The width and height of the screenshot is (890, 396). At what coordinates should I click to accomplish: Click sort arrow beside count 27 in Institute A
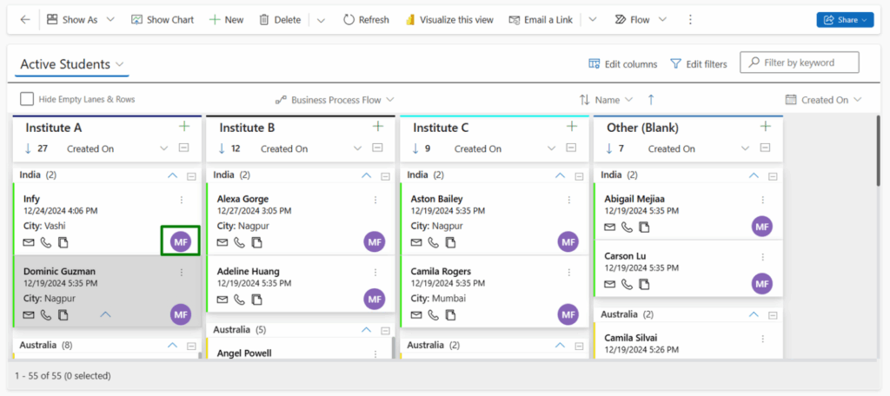point(29,148)
